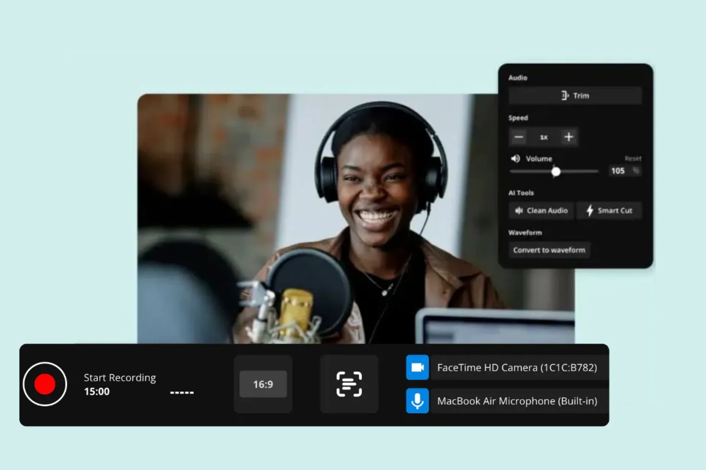Increase speed with plus button
Screen dimensions: 706x470
(x=568, y=137)
